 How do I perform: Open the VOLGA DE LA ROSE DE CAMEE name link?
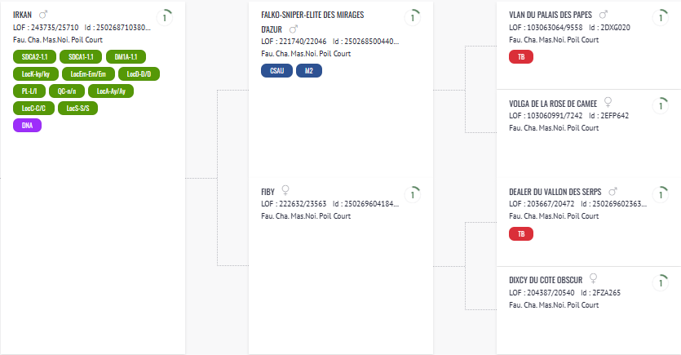(x=553, y=104)
